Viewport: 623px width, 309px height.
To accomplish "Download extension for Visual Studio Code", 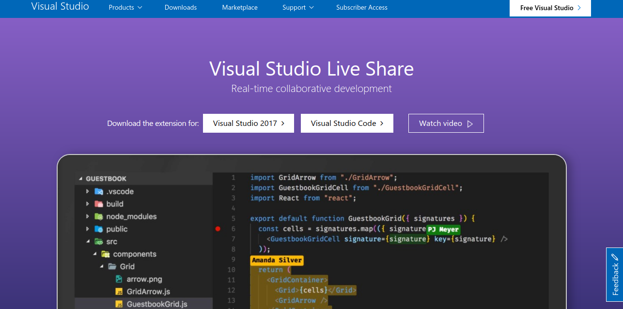I will 347,123.
